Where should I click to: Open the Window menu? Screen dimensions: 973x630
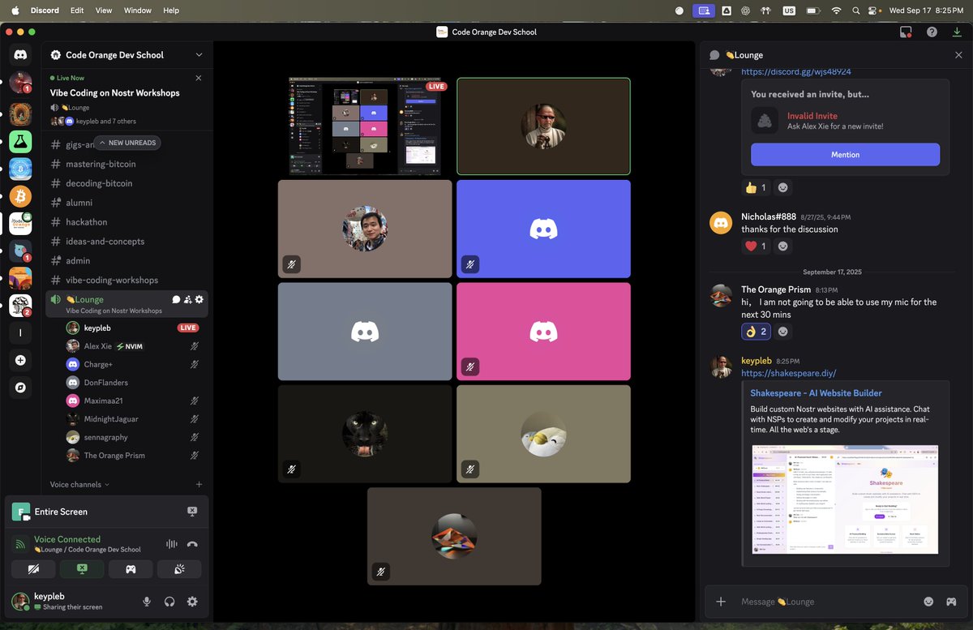pyautogui.click(x=138, y=11)
